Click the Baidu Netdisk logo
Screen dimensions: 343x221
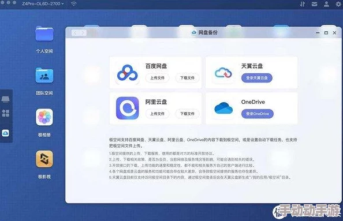pyautogui.click(x=127, y=73)
